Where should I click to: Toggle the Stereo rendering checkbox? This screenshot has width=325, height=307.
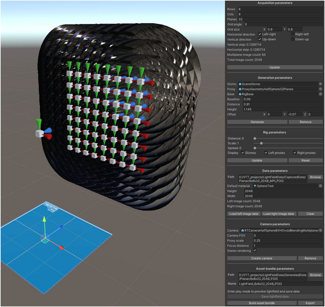(255, 250)
